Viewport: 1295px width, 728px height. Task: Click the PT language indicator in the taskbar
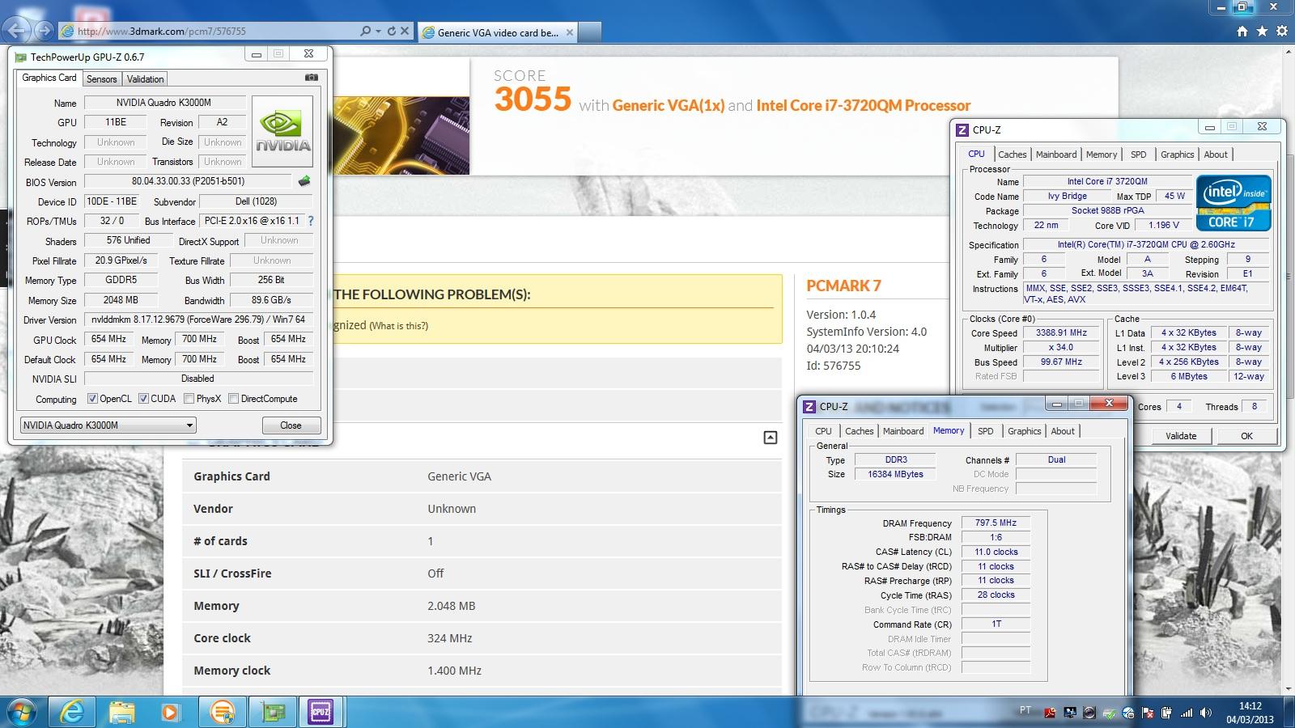pos(1025,710)
